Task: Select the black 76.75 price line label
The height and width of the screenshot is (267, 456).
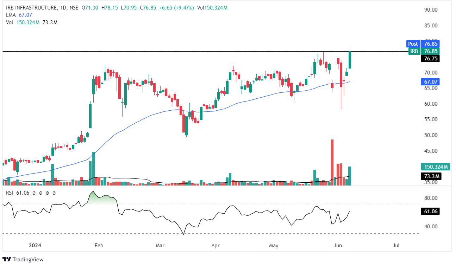Action: (x=431, y=59)
